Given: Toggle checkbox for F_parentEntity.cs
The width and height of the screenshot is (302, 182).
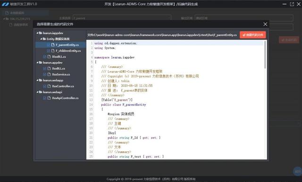Looking at the screenshot, I should point(48,45).
